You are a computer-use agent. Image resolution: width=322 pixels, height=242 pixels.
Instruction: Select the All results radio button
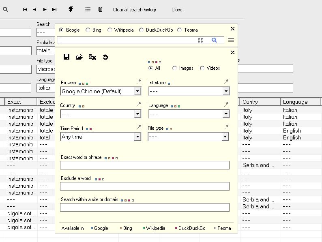[150, 68]
